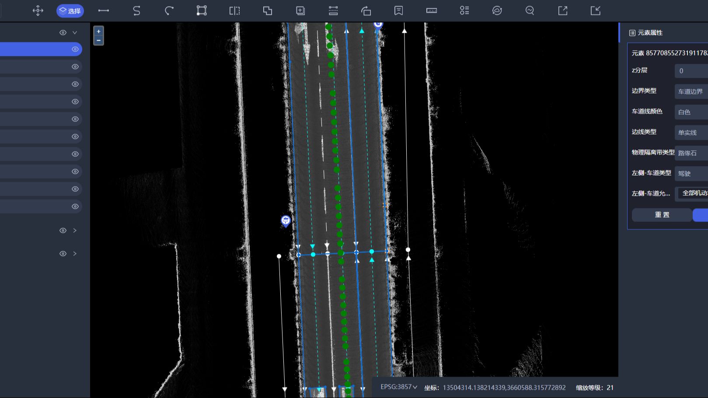Select the arc drawing tool

click(x=169, y=11)
